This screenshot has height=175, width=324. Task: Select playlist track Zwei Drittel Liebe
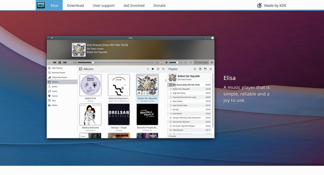[x=190, y=105]
